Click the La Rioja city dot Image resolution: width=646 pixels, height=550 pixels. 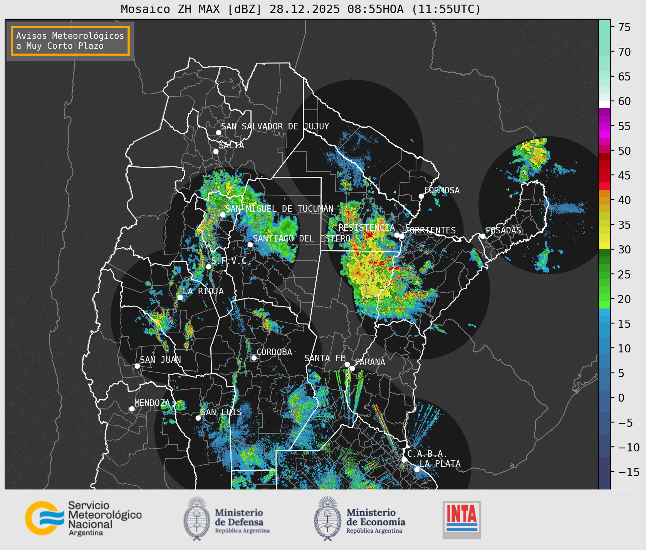click(180, 297)
